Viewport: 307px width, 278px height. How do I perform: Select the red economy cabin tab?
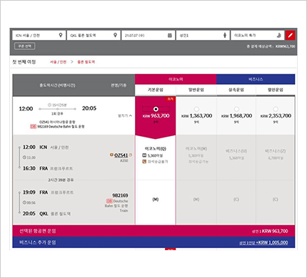176,79
